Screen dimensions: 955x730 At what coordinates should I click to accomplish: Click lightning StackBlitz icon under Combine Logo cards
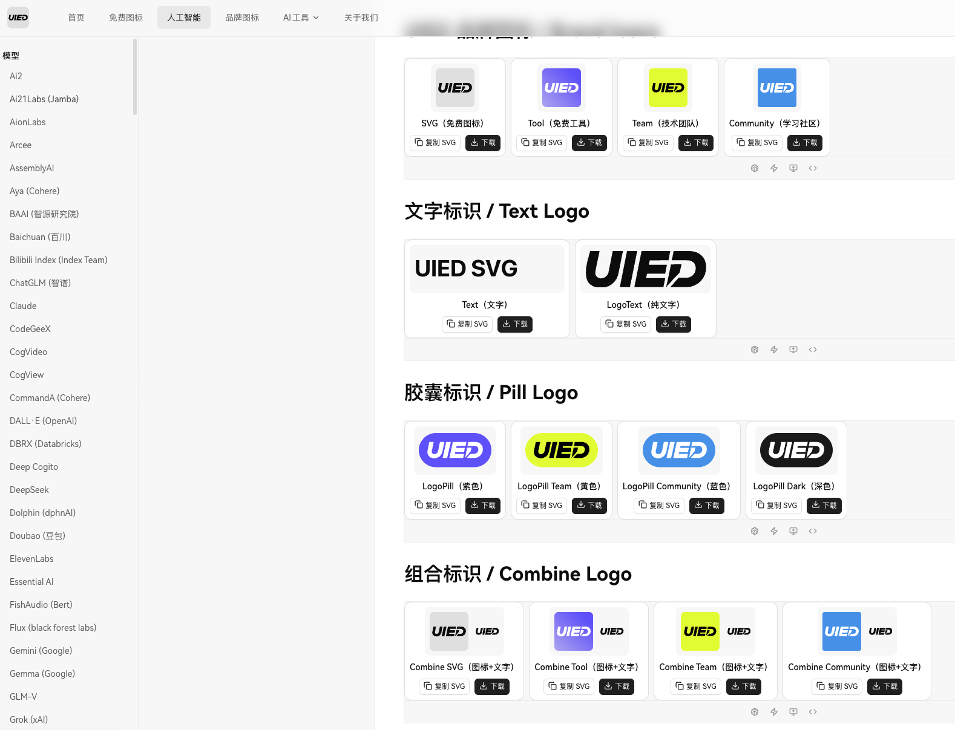[774, 712]
